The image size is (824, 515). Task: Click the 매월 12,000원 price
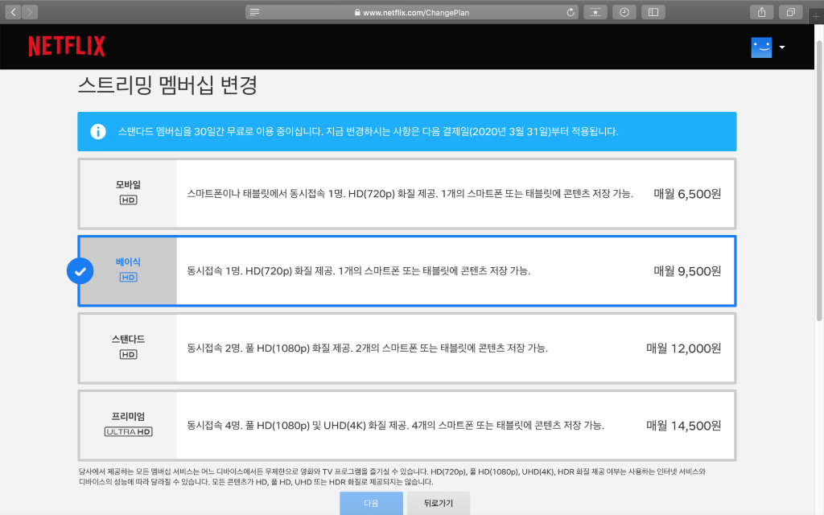683,348
